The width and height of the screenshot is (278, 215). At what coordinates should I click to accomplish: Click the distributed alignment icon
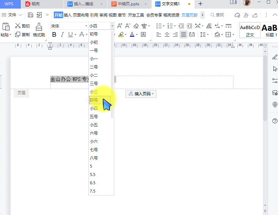[x=192, y=34]
